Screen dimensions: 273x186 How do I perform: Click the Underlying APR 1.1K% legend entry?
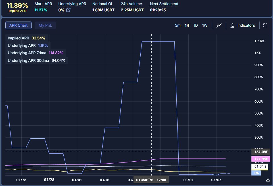tap(28, 45)
